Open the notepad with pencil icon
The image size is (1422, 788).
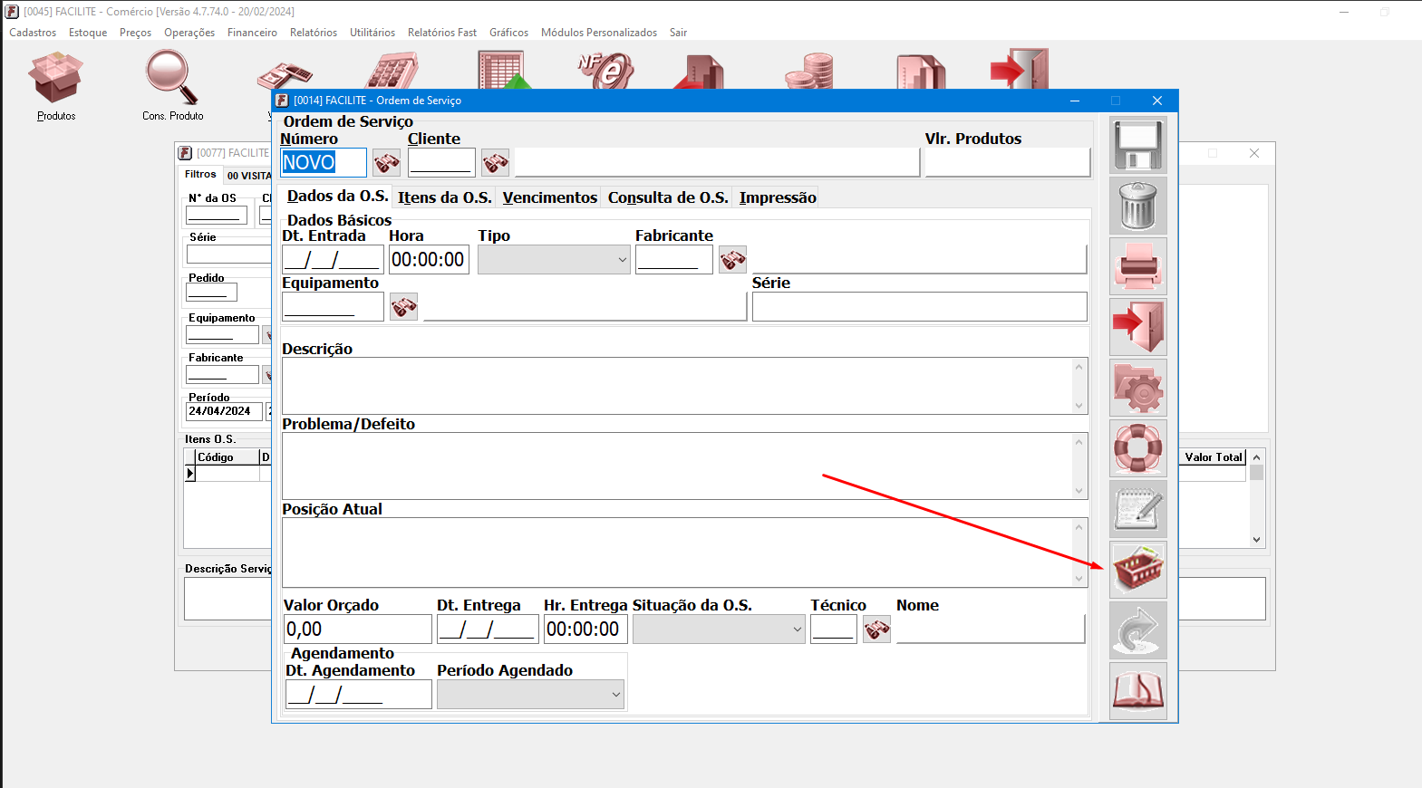[x=1138, y=509]
